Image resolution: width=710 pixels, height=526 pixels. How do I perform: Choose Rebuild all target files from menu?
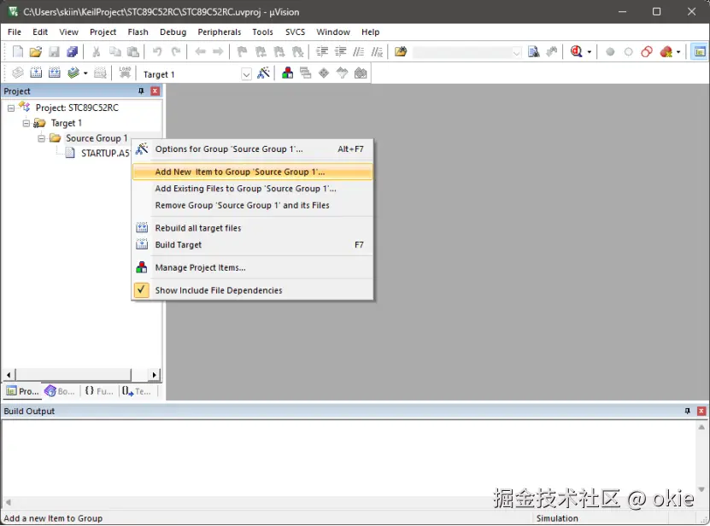point(253,228)
